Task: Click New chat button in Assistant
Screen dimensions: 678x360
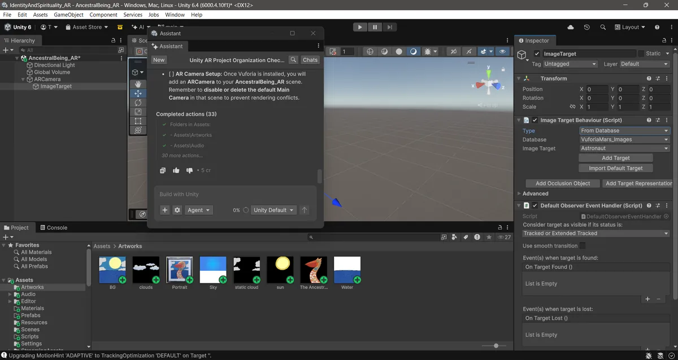Action: coord(159,60)
